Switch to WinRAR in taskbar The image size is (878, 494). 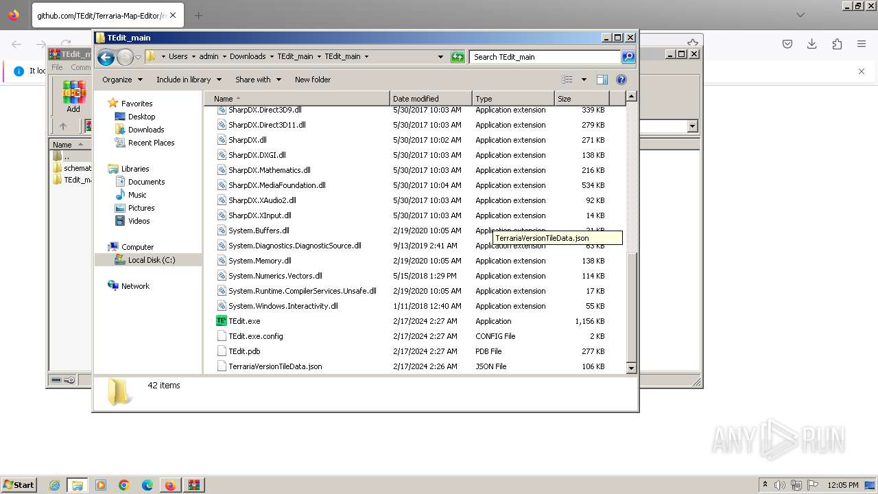tap(193, 485)
